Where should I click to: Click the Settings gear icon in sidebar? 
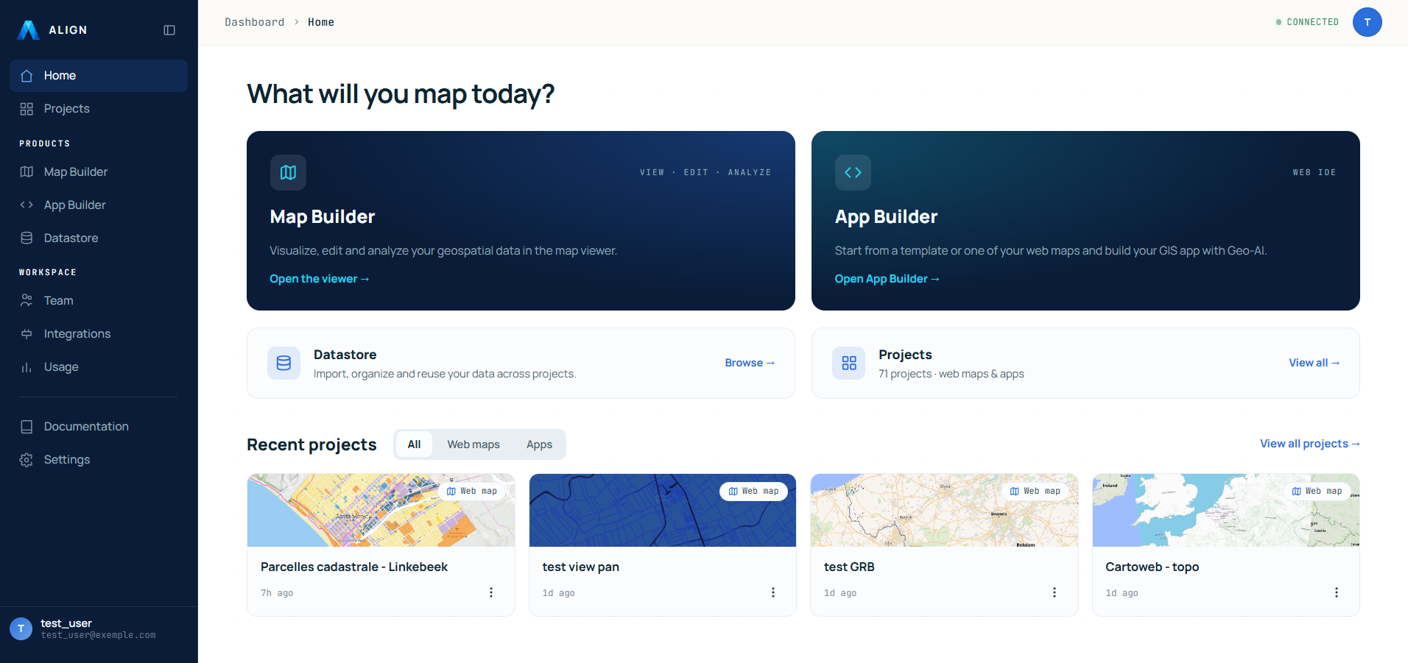tap(27, 460)
